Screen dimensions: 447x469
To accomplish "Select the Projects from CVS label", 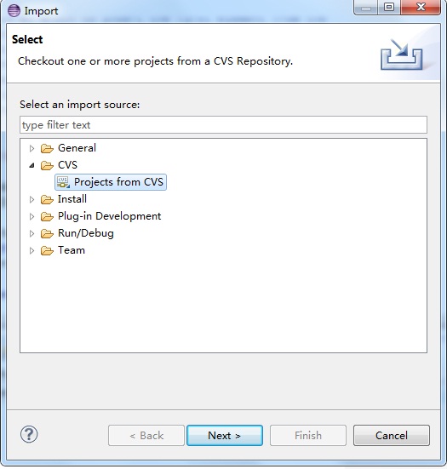I will 118,182.
